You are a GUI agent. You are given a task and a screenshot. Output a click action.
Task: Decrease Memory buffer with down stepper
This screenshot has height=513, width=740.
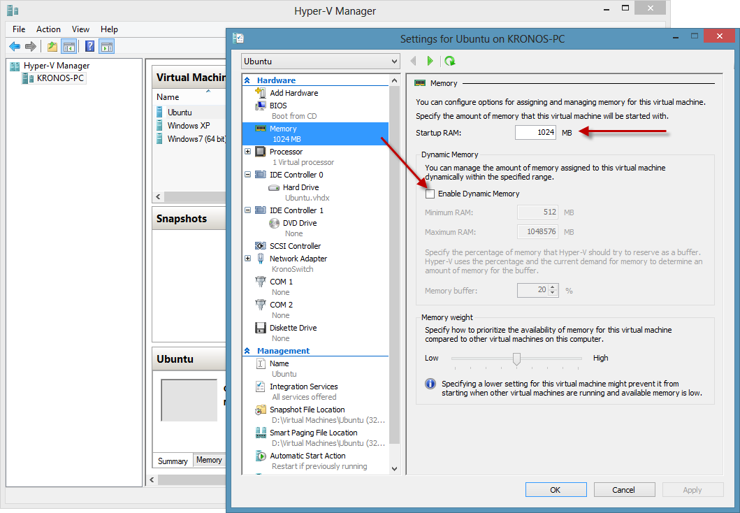[553, 293]
